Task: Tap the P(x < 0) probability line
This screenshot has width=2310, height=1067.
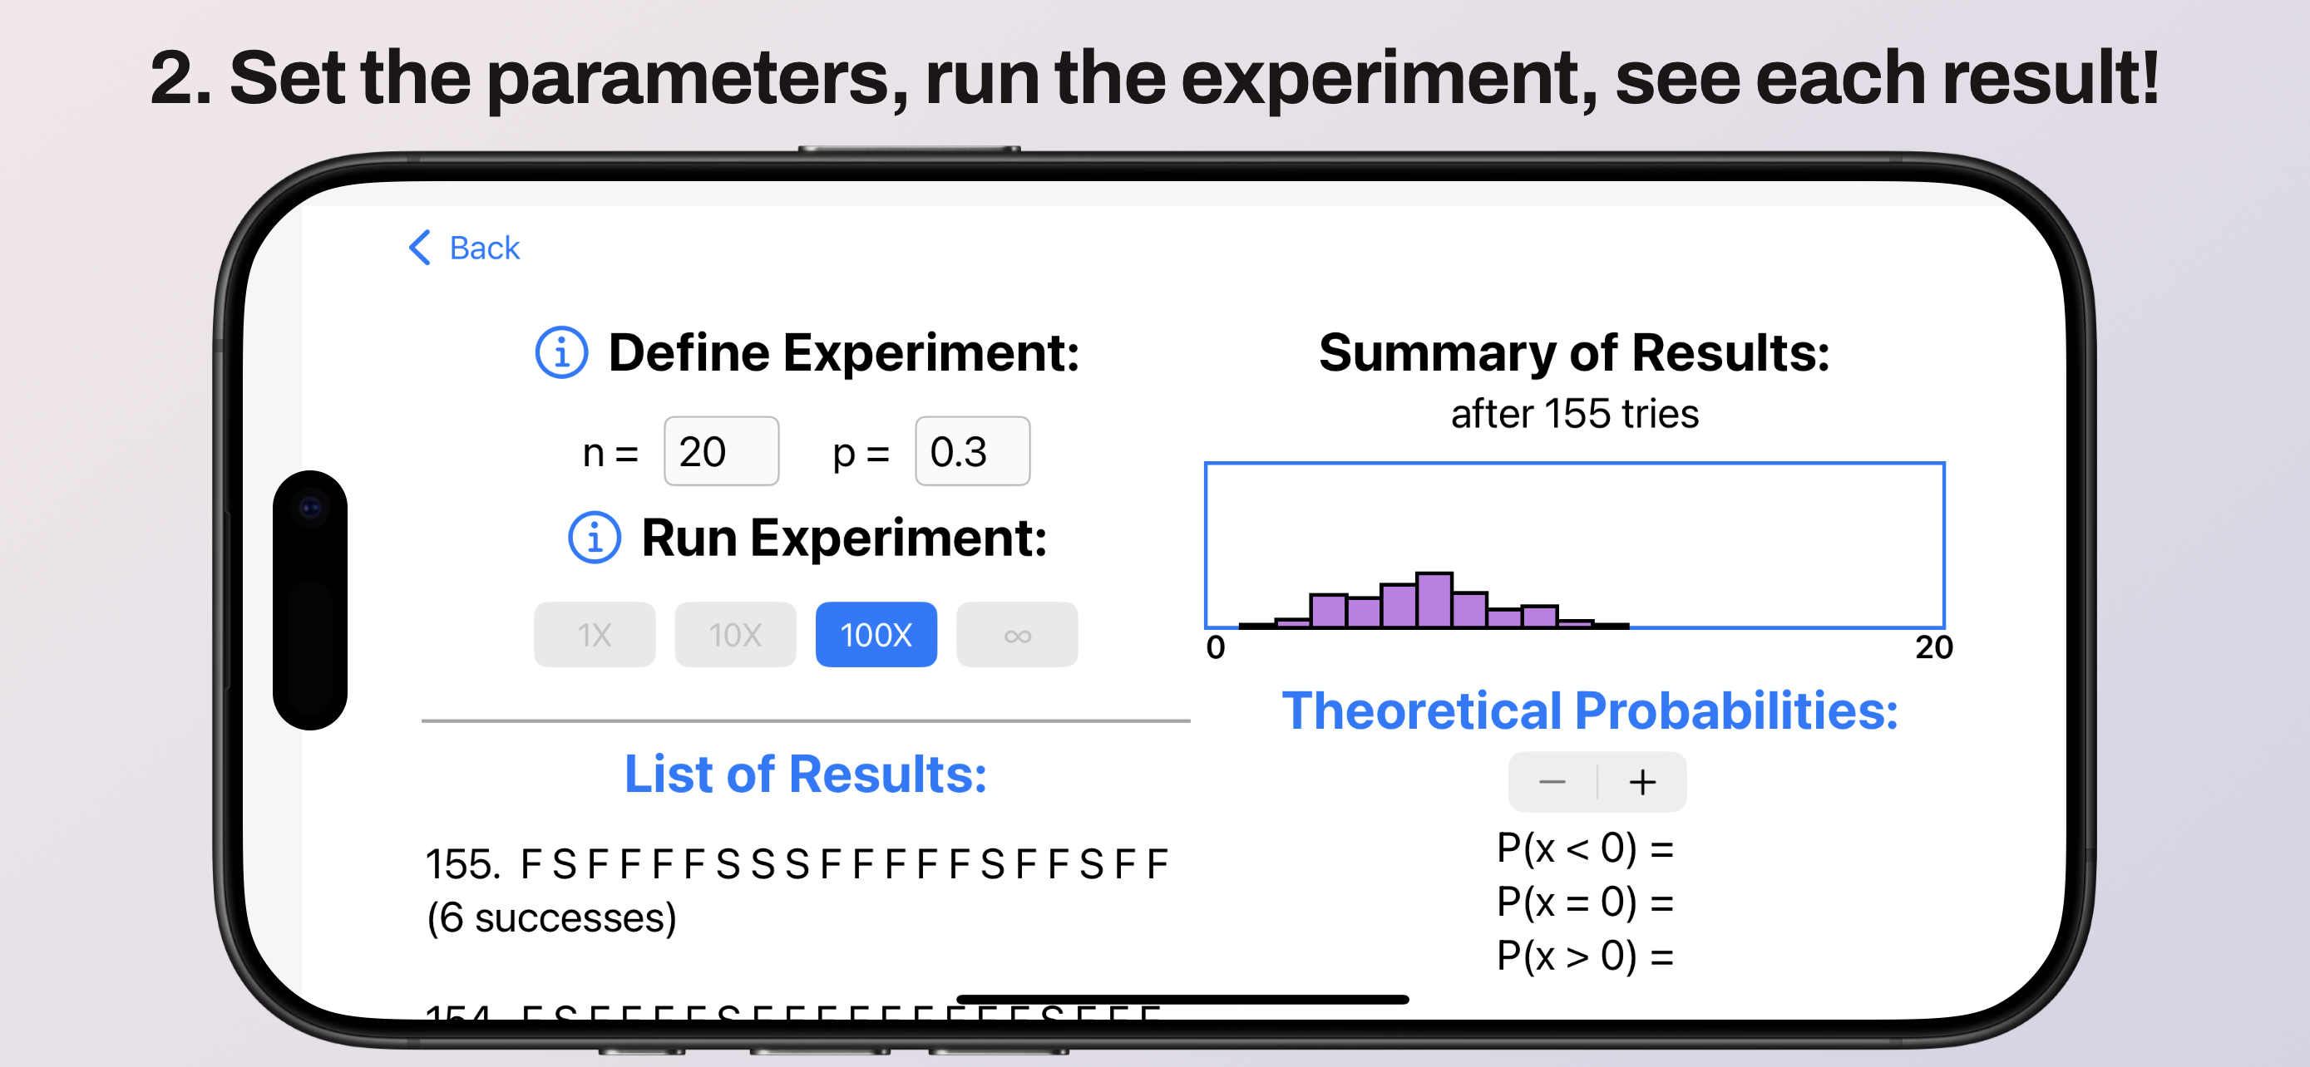Action: [x=1585, y=848]
